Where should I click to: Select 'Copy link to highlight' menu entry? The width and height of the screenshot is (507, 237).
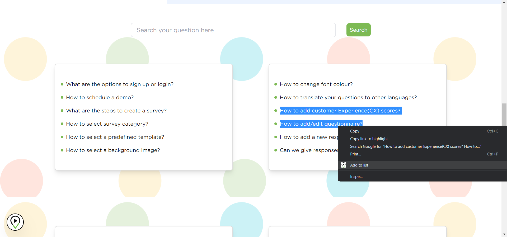[369, 139]
